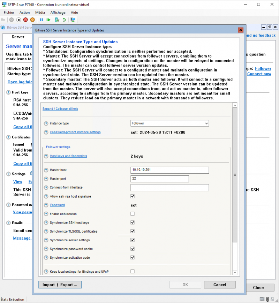Click the Import / Export button
Viewport: 279px width, 303px height.
click(60, 285)
